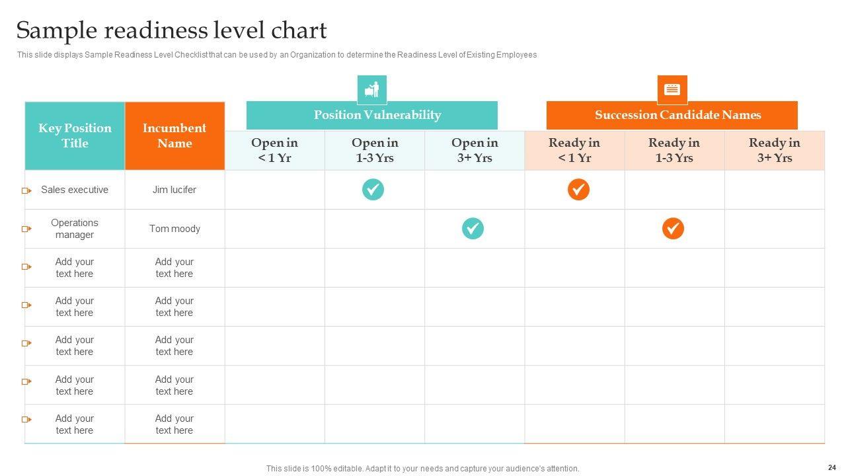Viewport: 846px width, 476px height.
Task: Select the Open in < 1 Yr column header
Action: point(274,150)
